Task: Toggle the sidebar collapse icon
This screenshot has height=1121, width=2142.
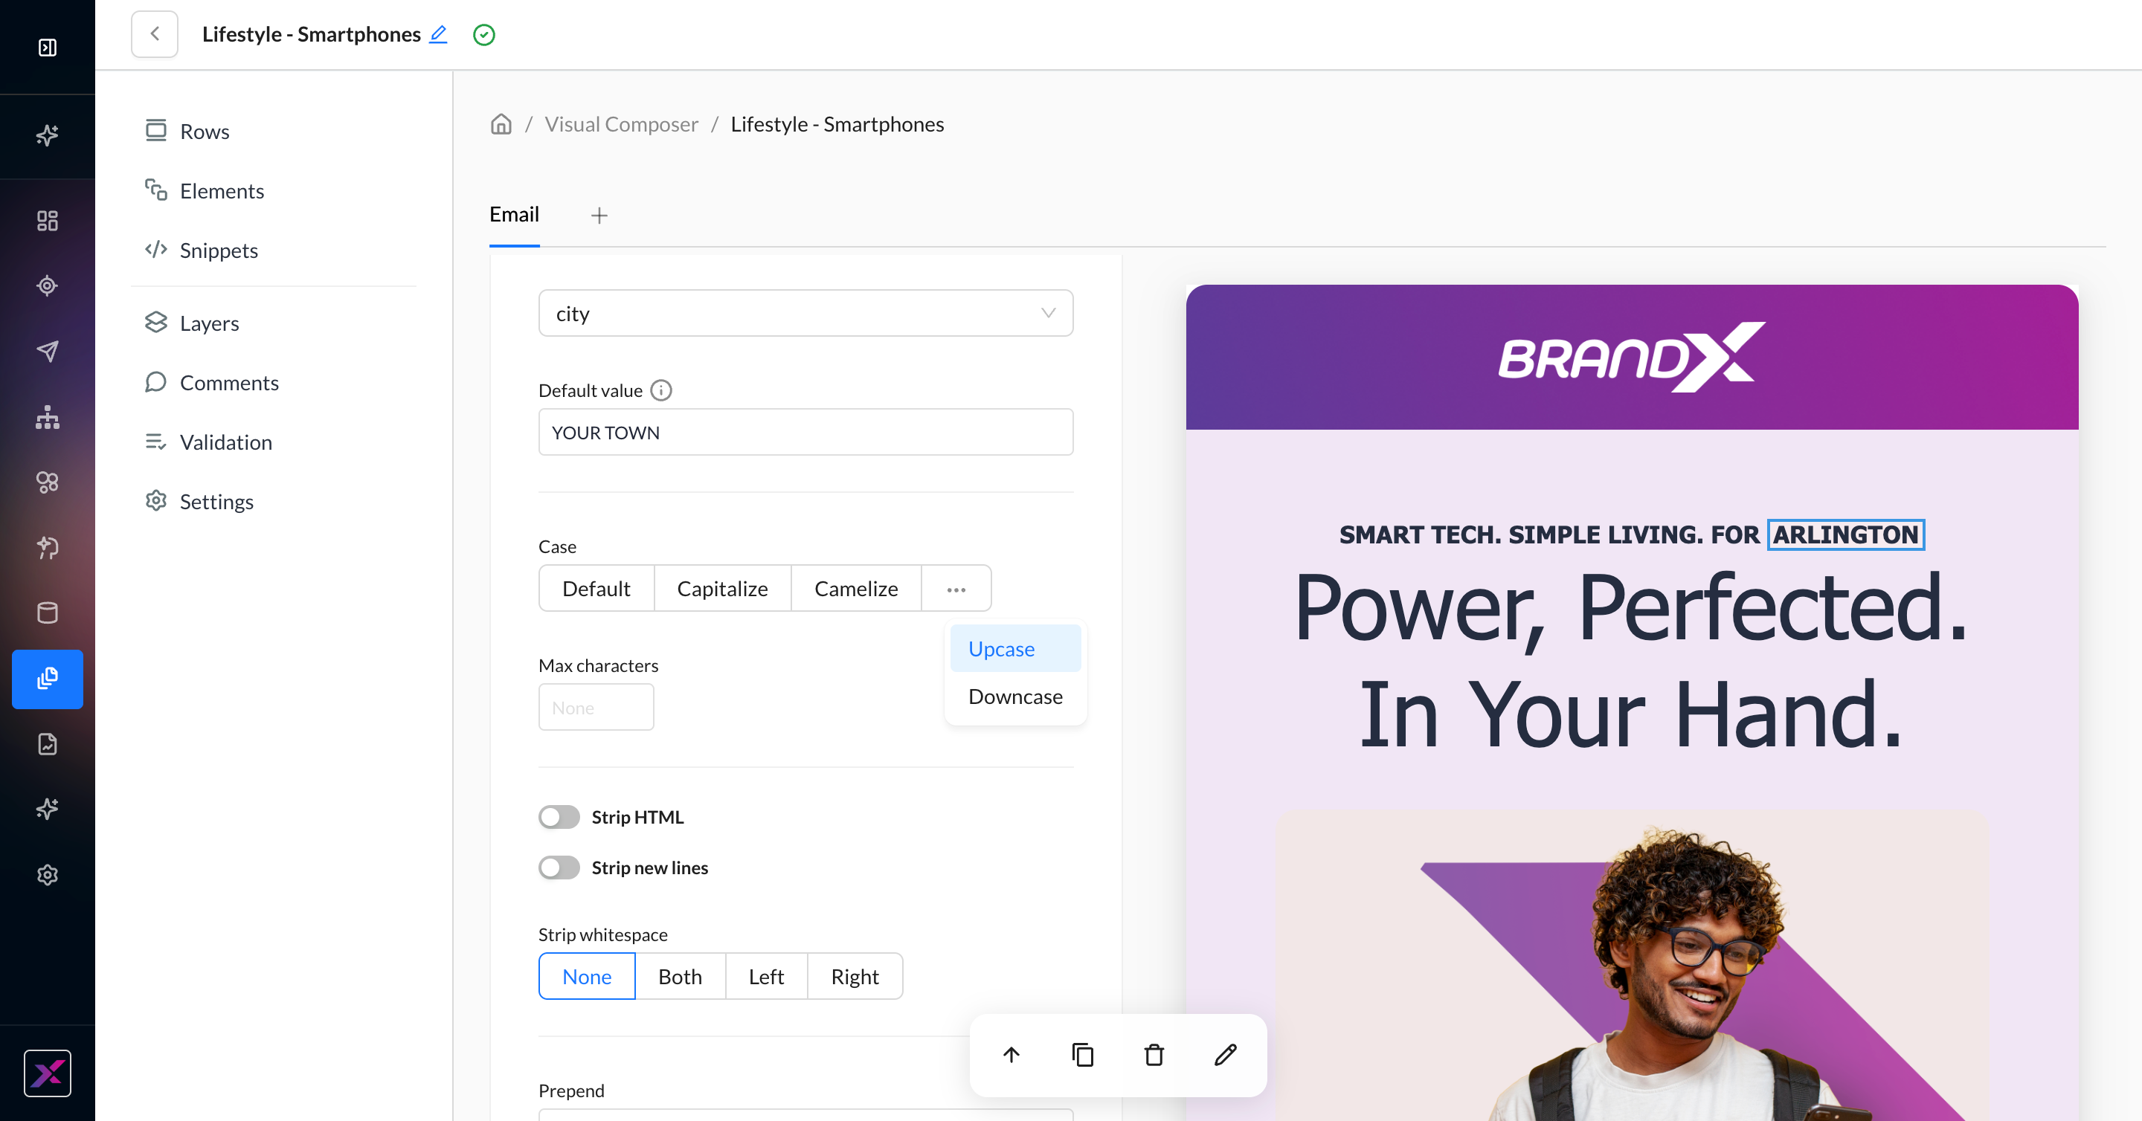Action: [x=48, y=48]
